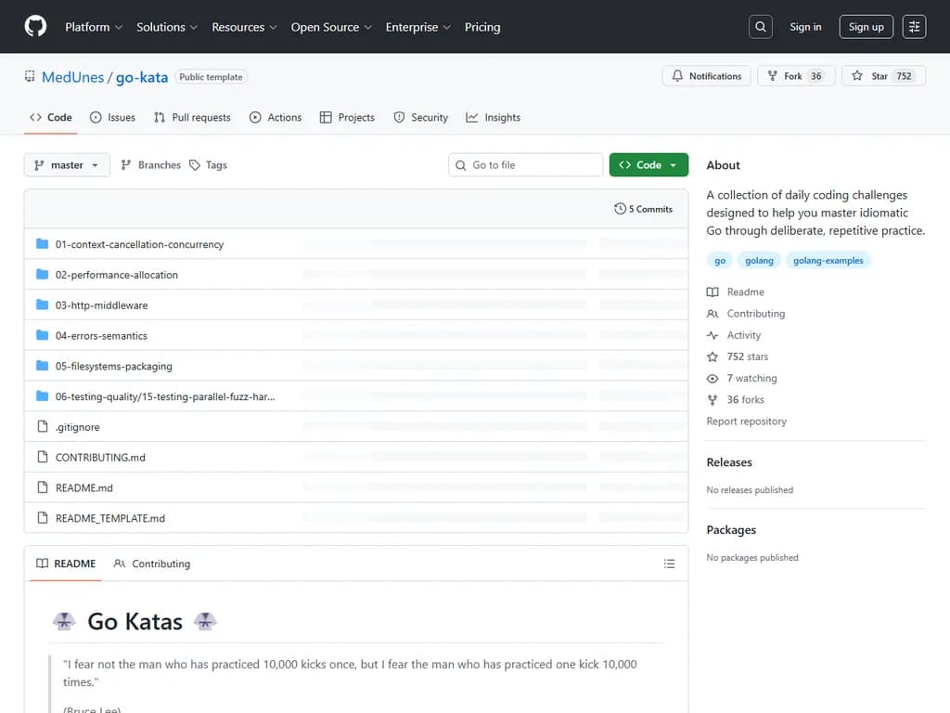Open the search magnifier icon
The width and height of the screenshot is (950, 713).
click(x=761, y=27)
